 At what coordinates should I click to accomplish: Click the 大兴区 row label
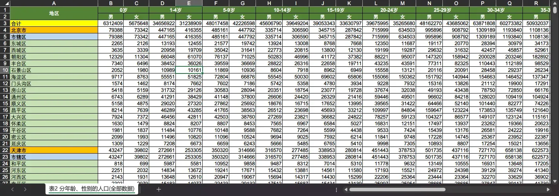click(x=54, y=117)
